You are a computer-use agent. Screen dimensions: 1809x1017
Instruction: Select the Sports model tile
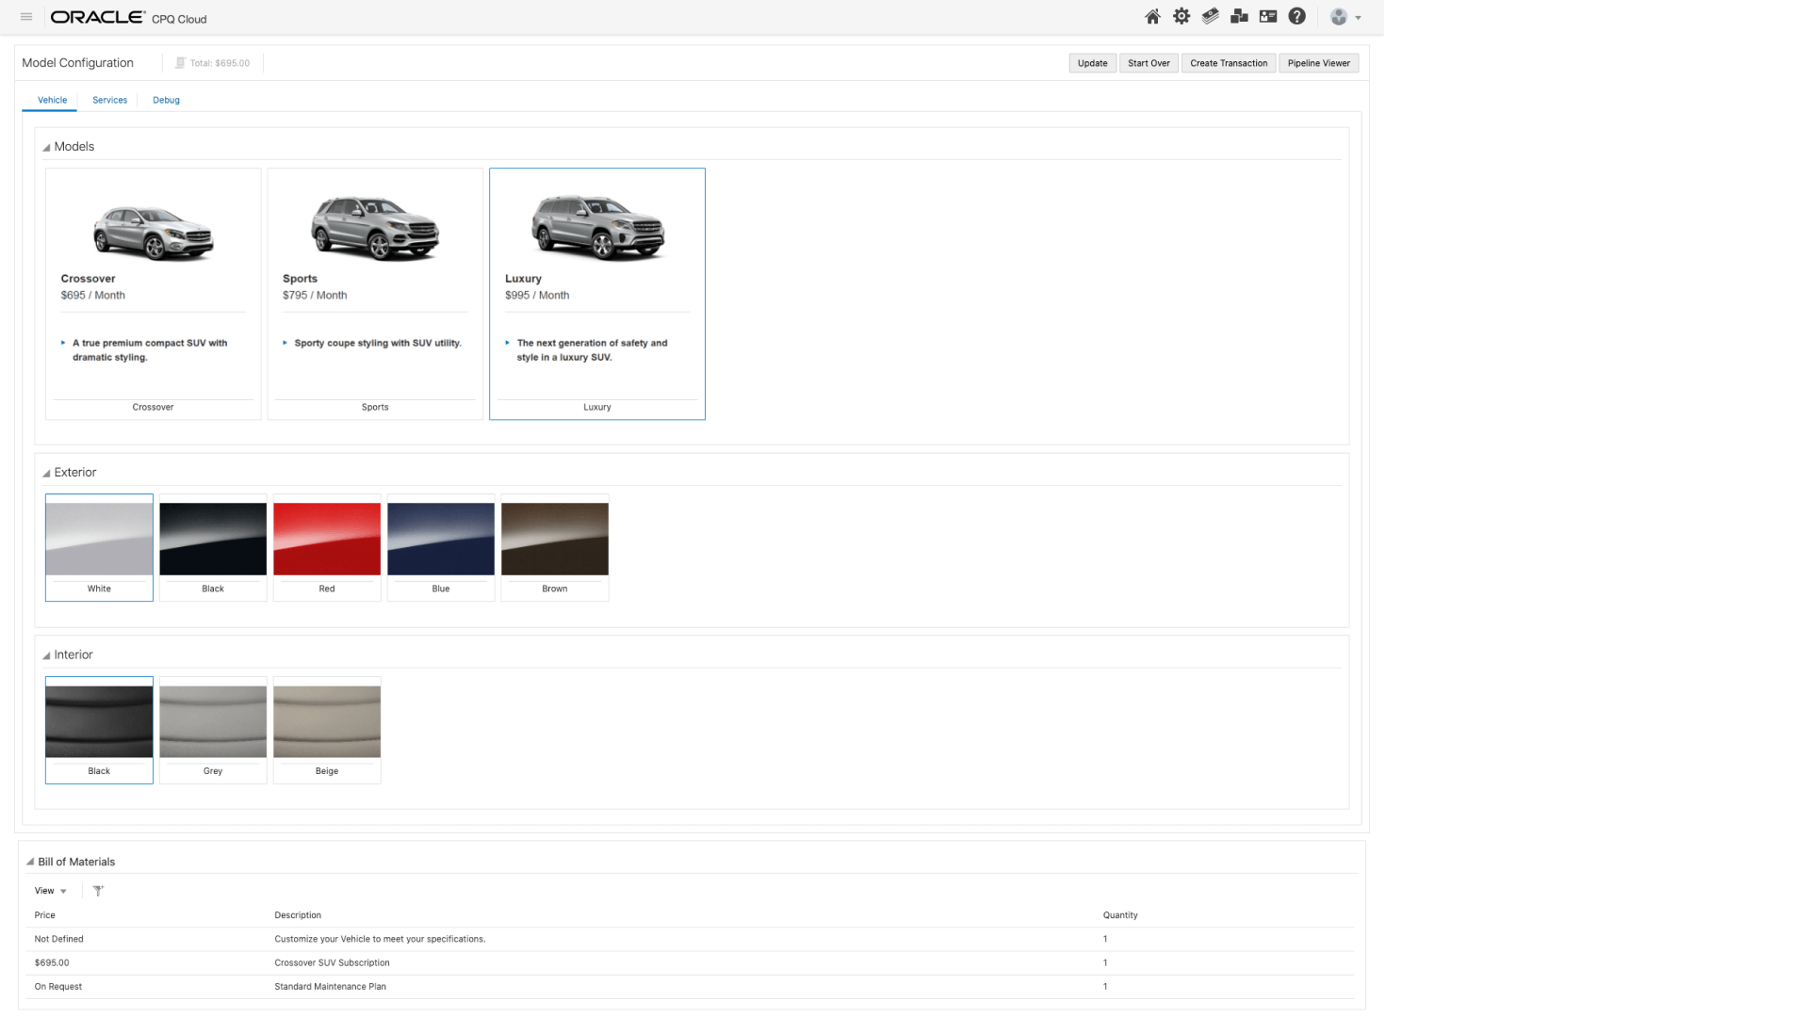[375, 294]
